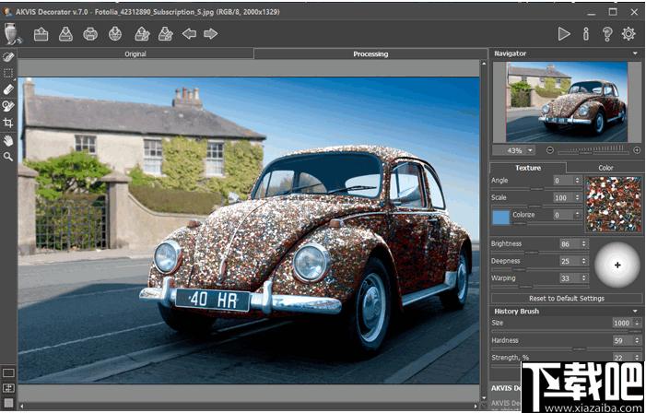Click the History Brush Size field

[622, 324]
